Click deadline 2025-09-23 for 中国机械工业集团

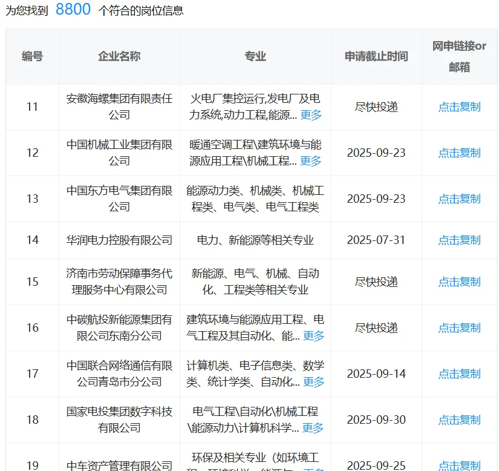pos(376,153)
